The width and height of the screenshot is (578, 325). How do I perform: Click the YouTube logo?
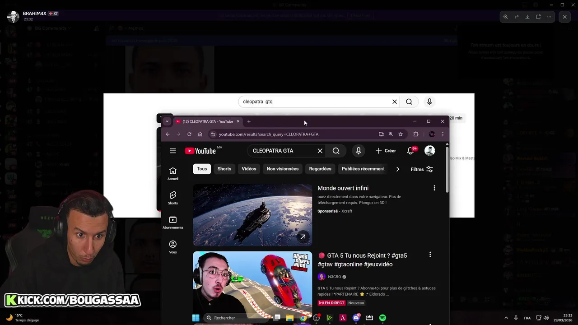coord(200,151)
